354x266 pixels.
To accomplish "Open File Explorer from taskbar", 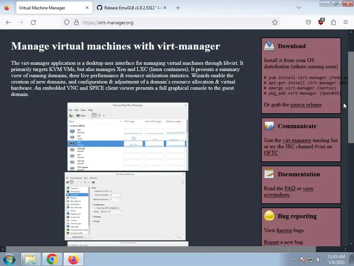I will pyautogui.click(x=31, y=259).
